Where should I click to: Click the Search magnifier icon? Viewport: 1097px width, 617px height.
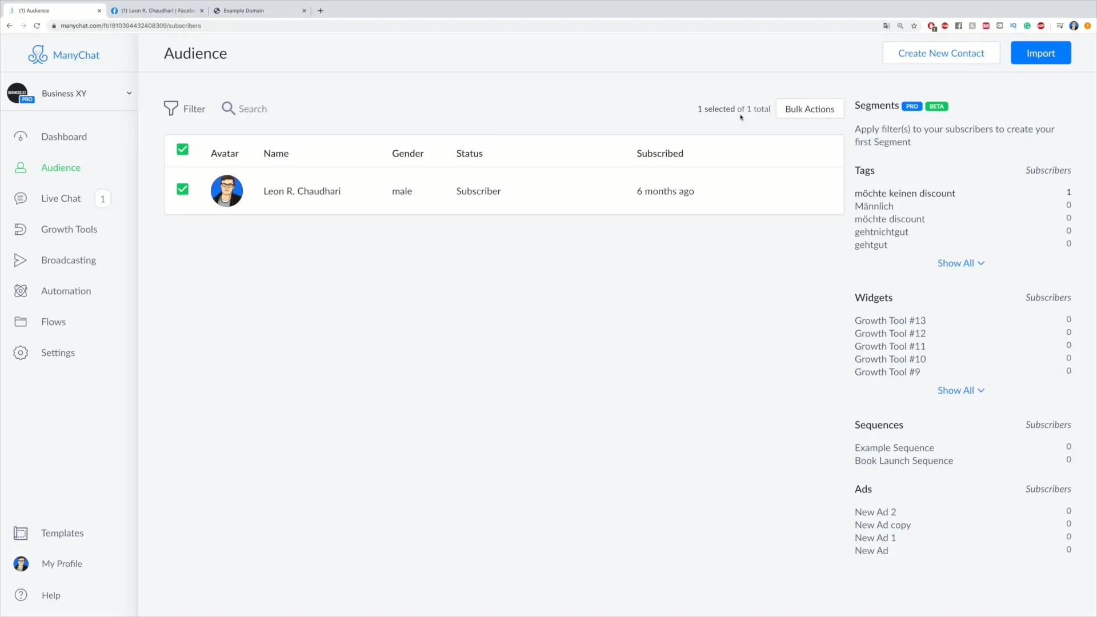tap(228, 109)
